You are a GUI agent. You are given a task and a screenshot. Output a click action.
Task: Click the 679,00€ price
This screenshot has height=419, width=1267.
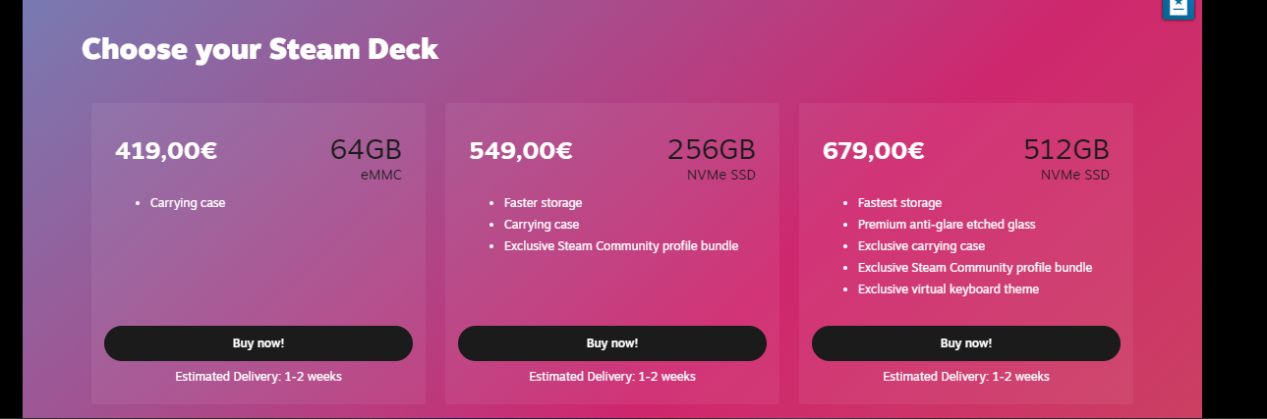(x=874, y=151)
